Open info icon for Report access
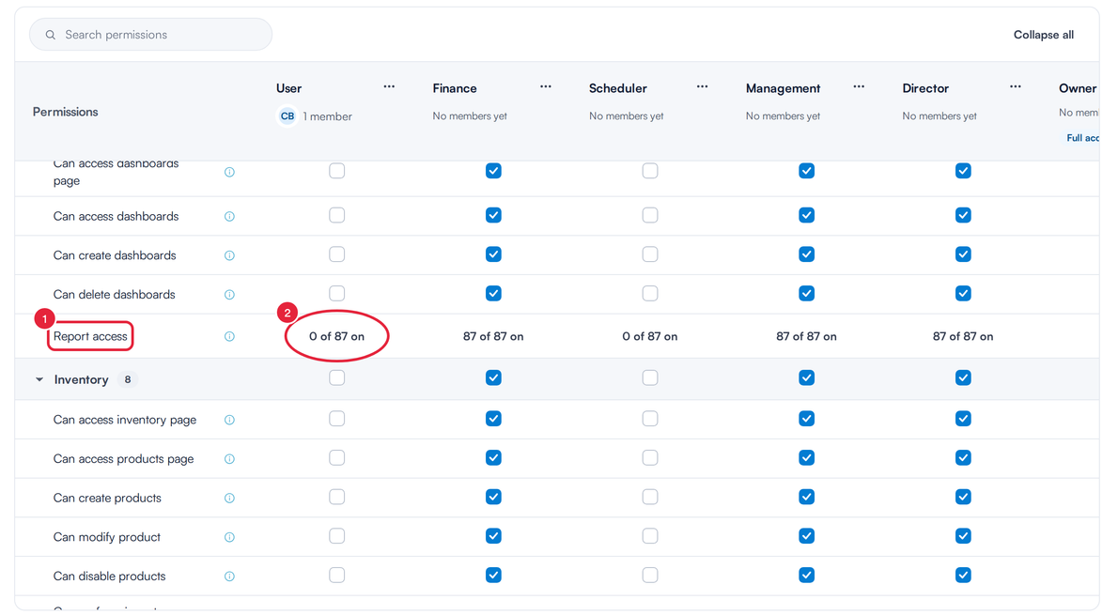Image resolution: width=1118 pixels, height=615 pixels. point(229,336)
